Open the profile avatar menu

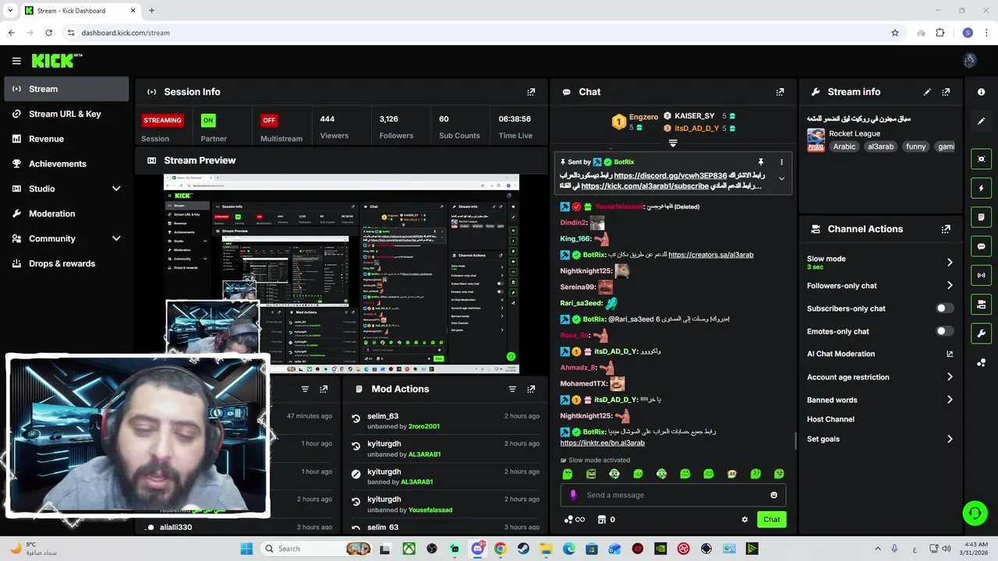pyautogui.click(x=970, y=61)
